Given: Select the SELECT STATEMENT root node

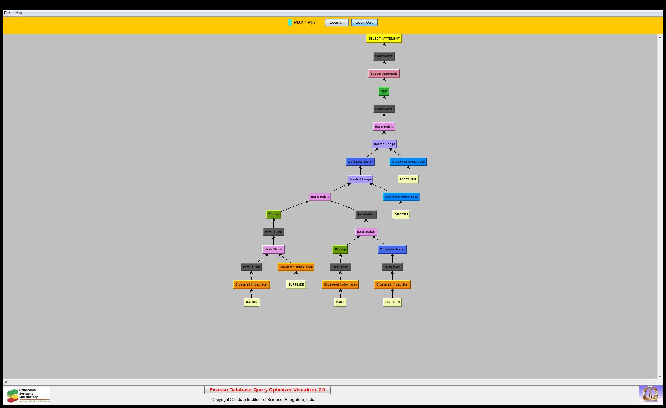Looking at the screenshot, I should pyautogui.click(x=384, y=39).
